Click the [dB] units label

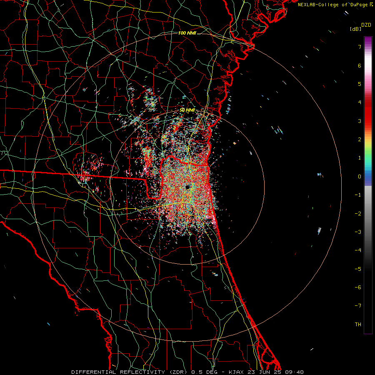pyautogui.click(x=356, y=29)
